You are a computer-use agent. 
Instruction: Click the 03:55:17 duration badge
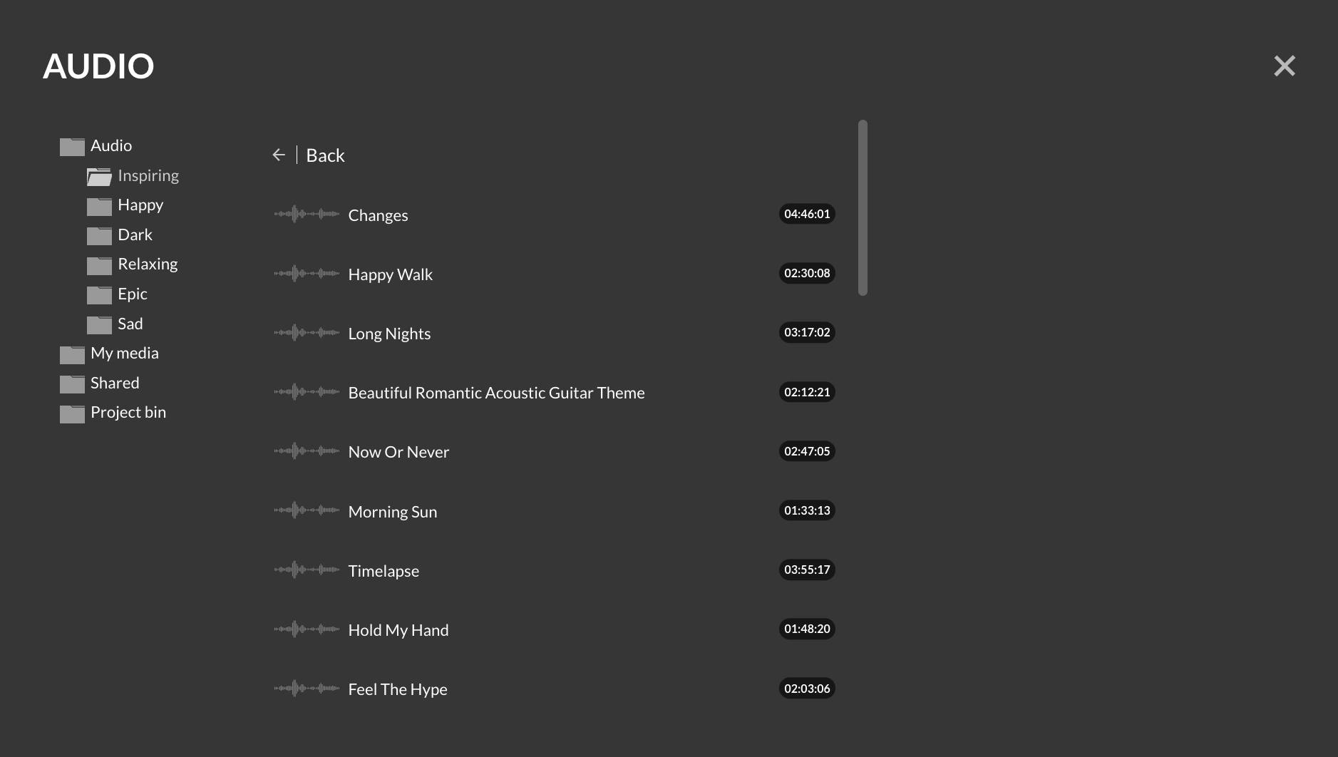click(x=807, y=570)
